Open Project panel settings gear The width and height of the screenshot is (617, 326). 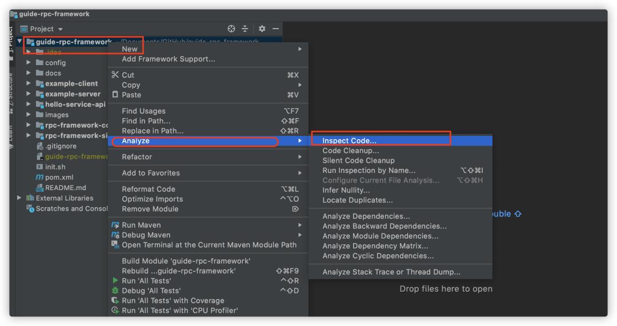coord(262,29)
